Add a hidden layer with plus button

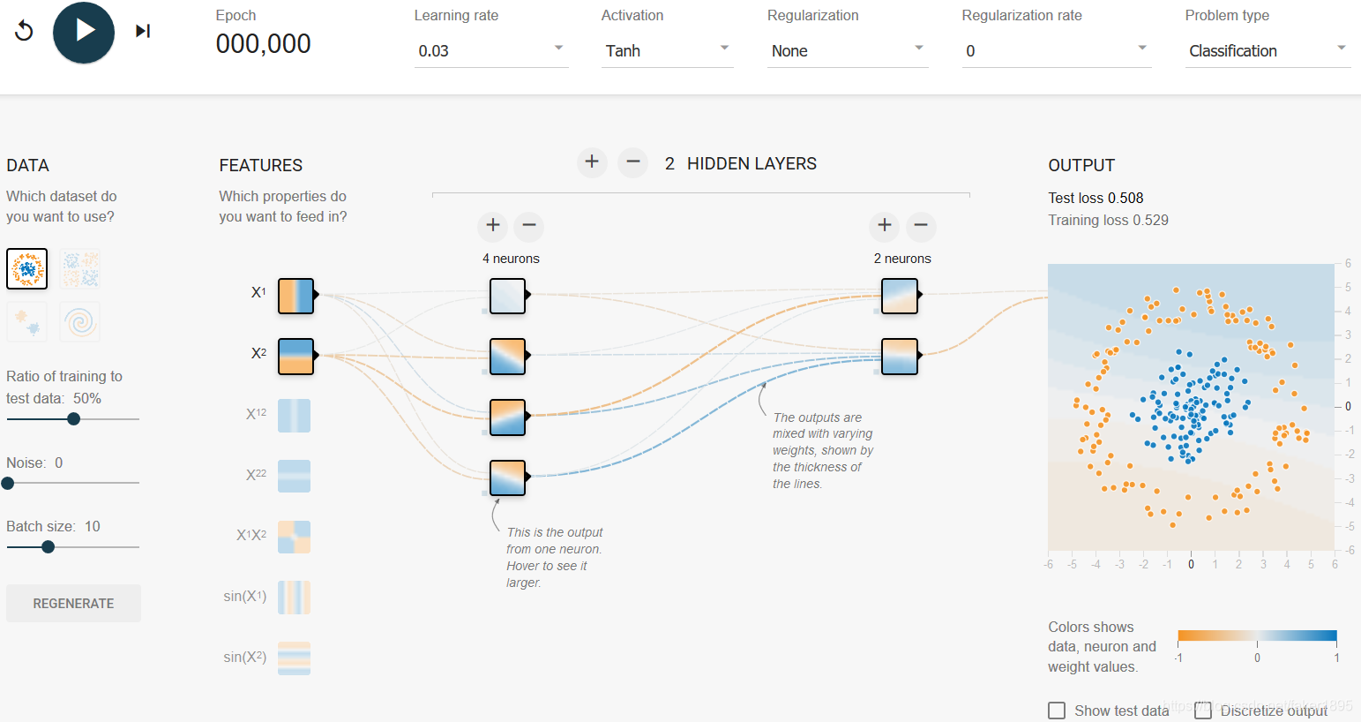coord(592,162)
